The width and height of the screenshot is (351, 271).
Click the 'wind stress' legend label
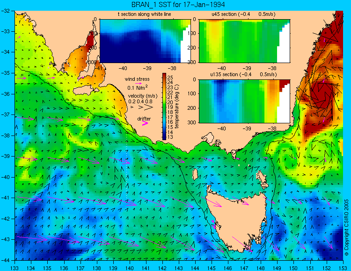137,79
